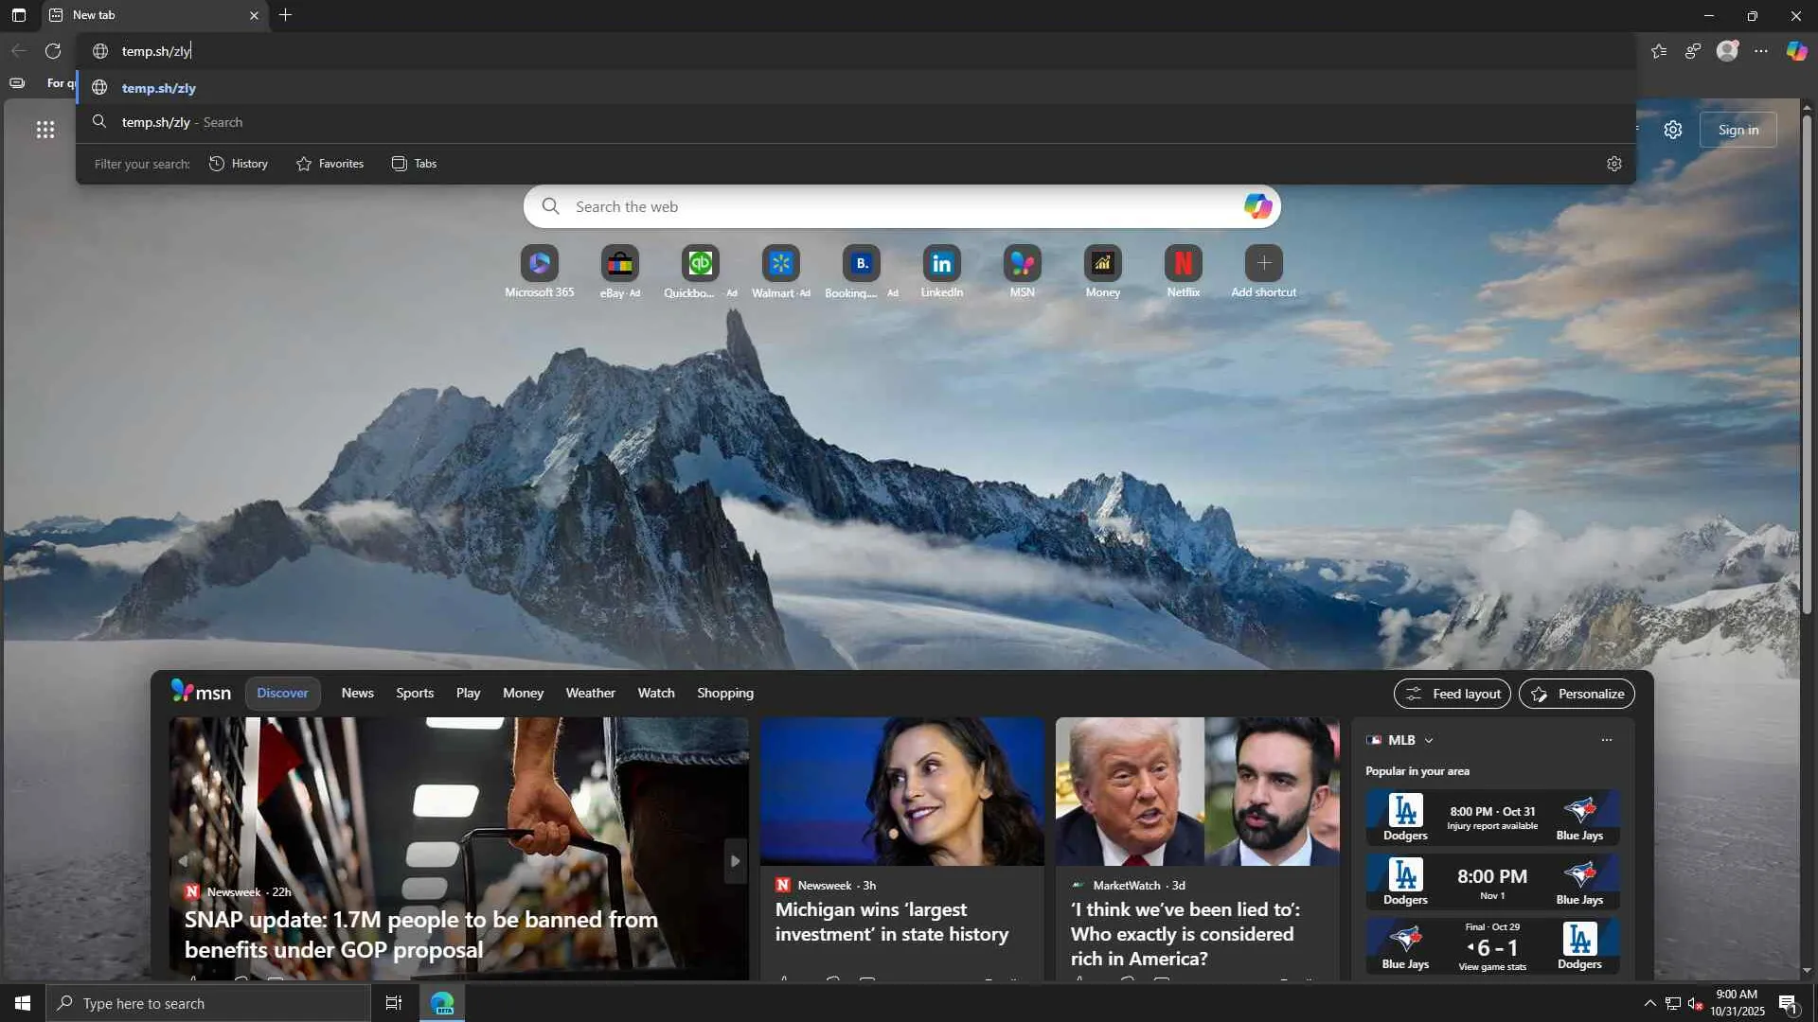Select the Weather tab in MSN feed
The image size is (1818, 1022).
coord(590,694)
